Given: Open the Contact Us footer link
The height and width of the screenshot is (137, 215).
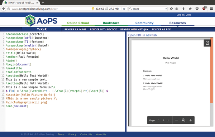Looking at the screenshot, I should coord(86,134).
